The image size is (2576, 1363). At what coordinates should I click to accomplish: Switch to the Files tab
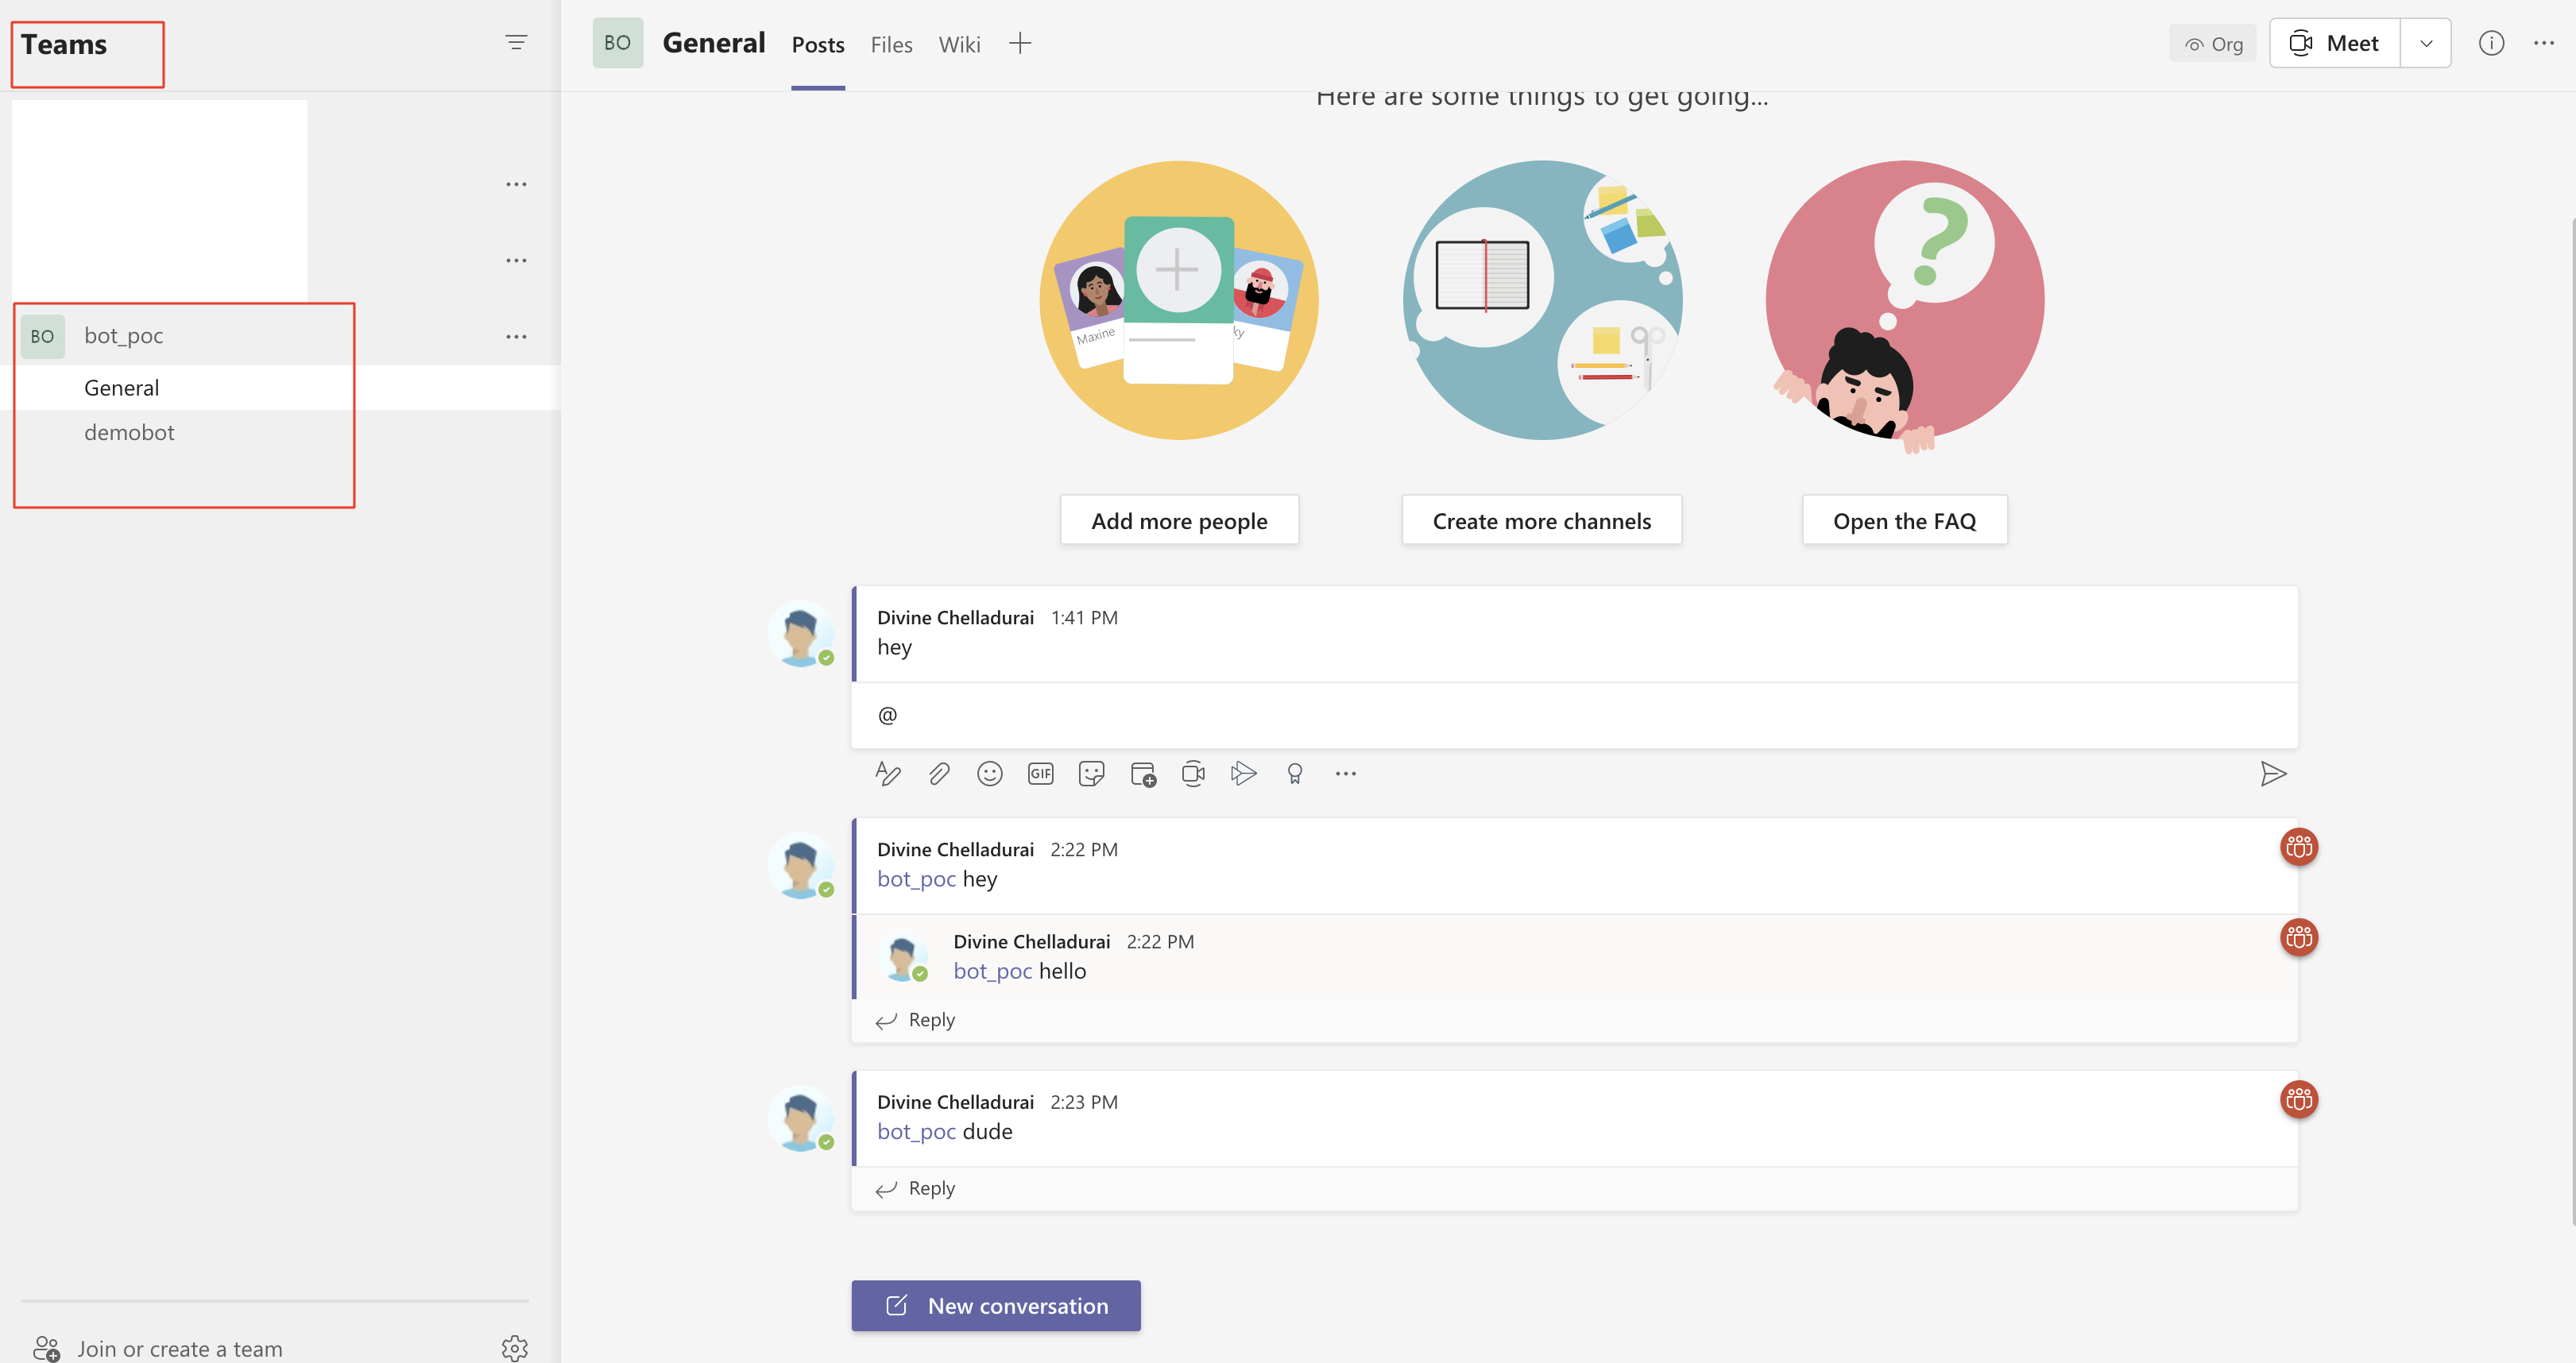coord(891,45)
